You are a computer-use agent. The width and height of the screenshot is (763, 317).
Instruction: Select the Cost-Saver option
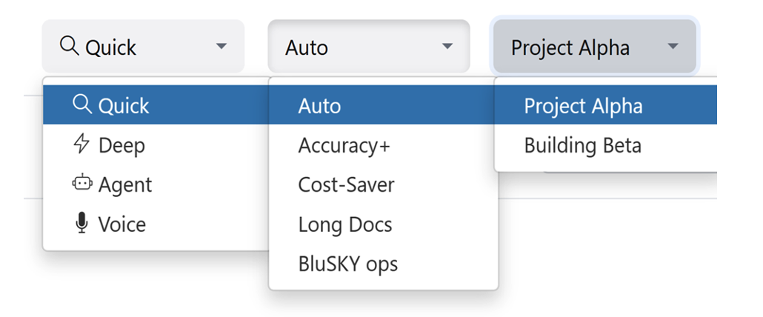pos(346,184)
